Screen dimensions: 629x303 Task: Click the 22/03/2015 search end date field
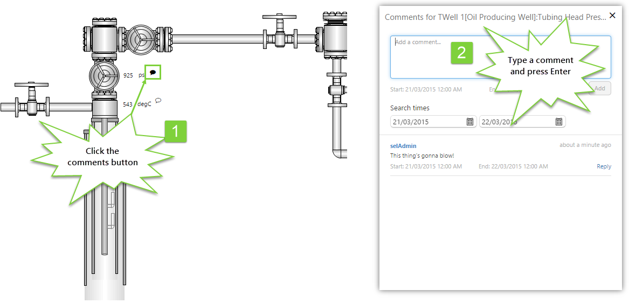click(x=516, y=122)
